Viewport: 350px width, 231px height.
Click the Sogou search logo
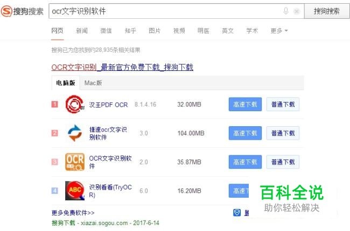click(x=22, y=11)
